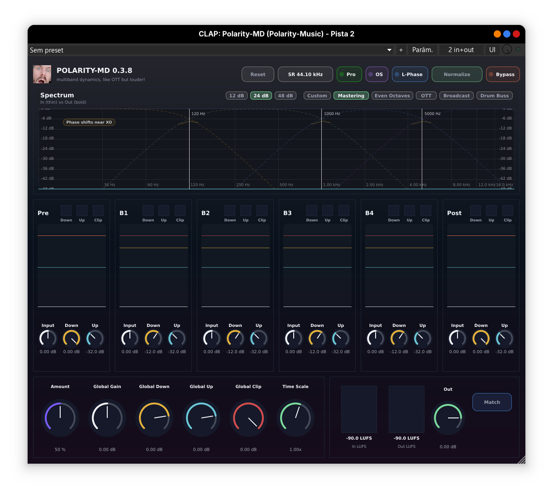Enable Normalize
Image resolution: width=553 pixels, height=494 pixels.
tap(457, 74)
